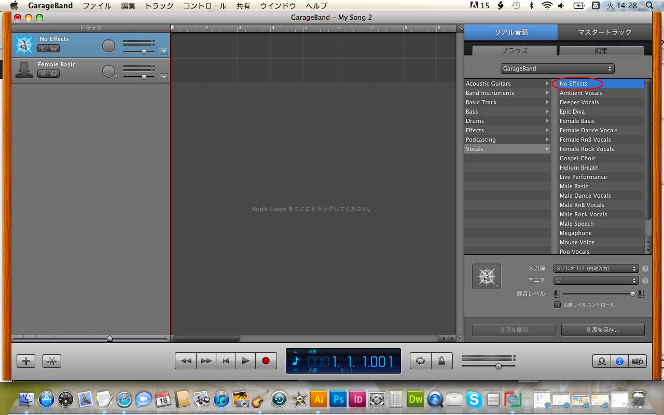Enable automatic level control checkbox
664x415 pixels.
557,305
